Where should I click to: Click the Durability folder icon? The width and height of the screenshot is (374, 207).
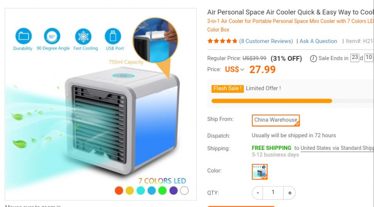point(23,36)
